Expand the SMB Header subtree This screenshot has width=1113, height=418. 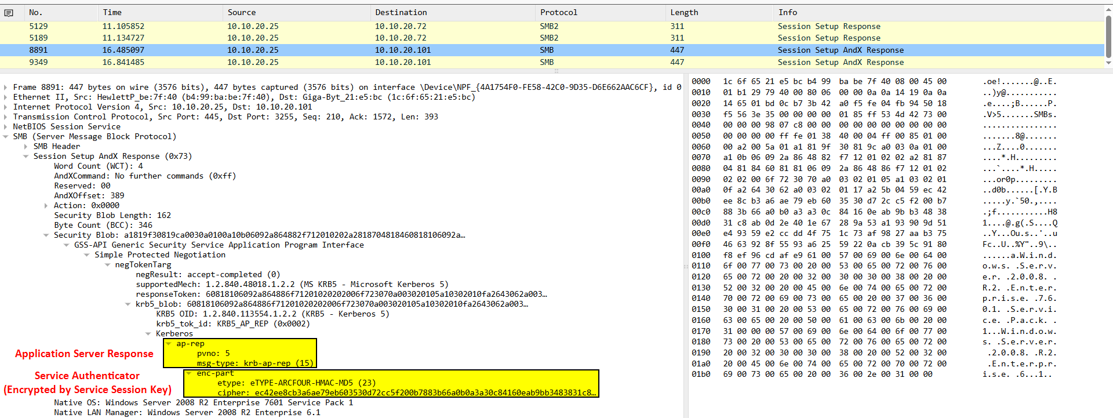point(26,147)
